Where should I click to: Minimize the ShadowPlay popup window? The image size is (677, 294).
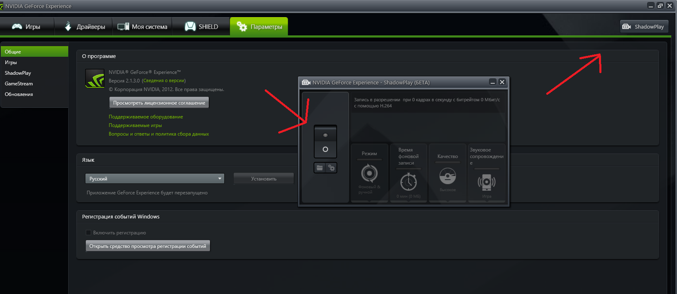(493, 82)
